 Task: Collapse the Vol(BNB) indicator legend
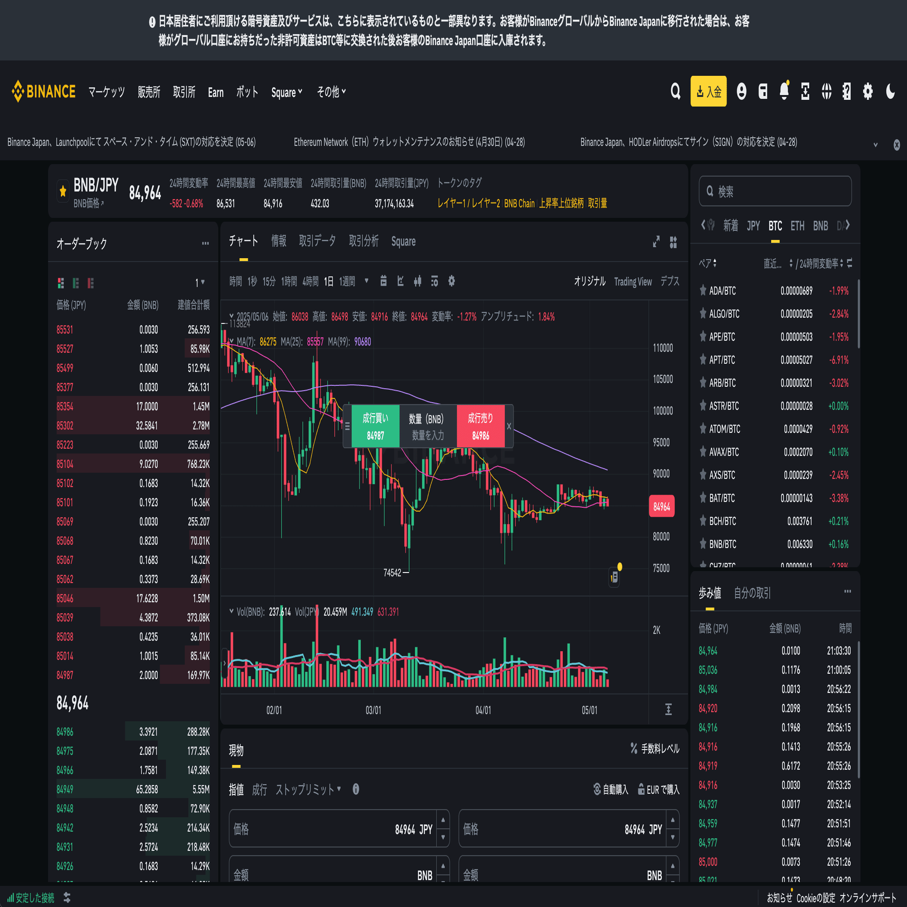tap(232, 611)
